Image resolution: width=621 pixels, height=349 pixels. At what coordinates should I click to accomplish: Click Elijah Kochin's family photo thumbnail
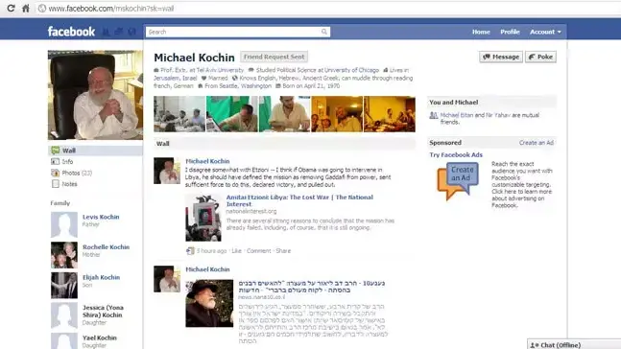pos(64,286)
